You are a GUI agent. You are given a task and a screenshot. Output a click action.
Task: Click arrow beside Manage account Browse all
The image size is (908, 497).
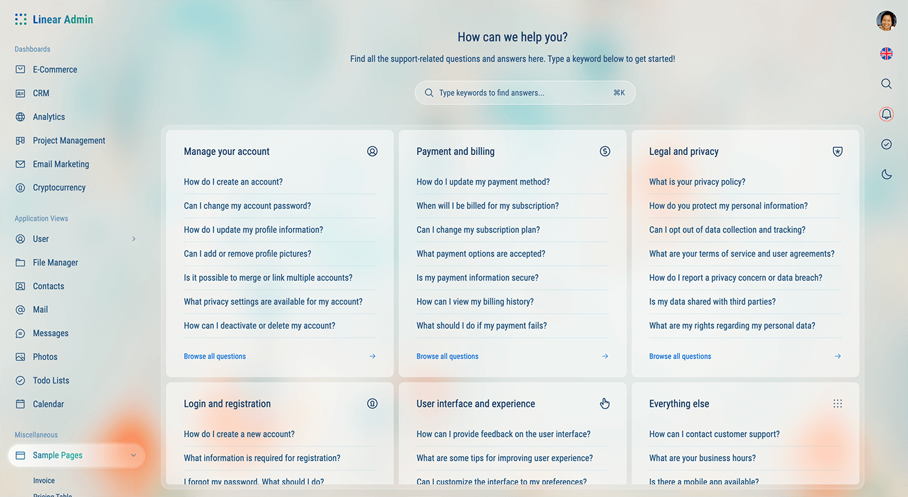tap(372, 356)
